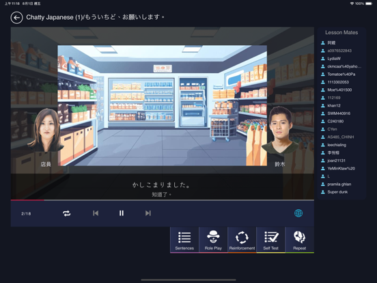
Task: Select lesson mate 112169
Action: (x=334, y=98)
